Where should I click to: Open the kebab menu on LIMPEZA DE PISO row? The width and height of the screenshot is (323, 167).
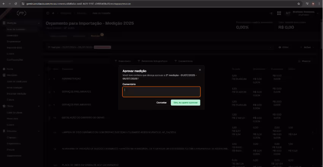click(x=313, y=132)
